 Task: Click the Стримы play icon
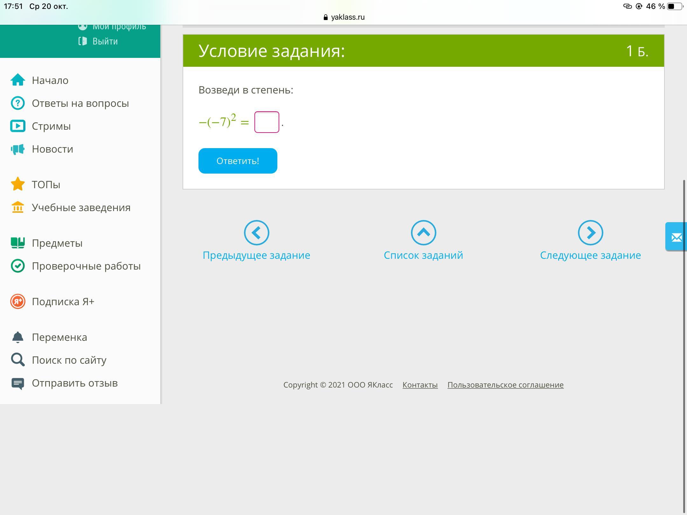pos(18,126)
